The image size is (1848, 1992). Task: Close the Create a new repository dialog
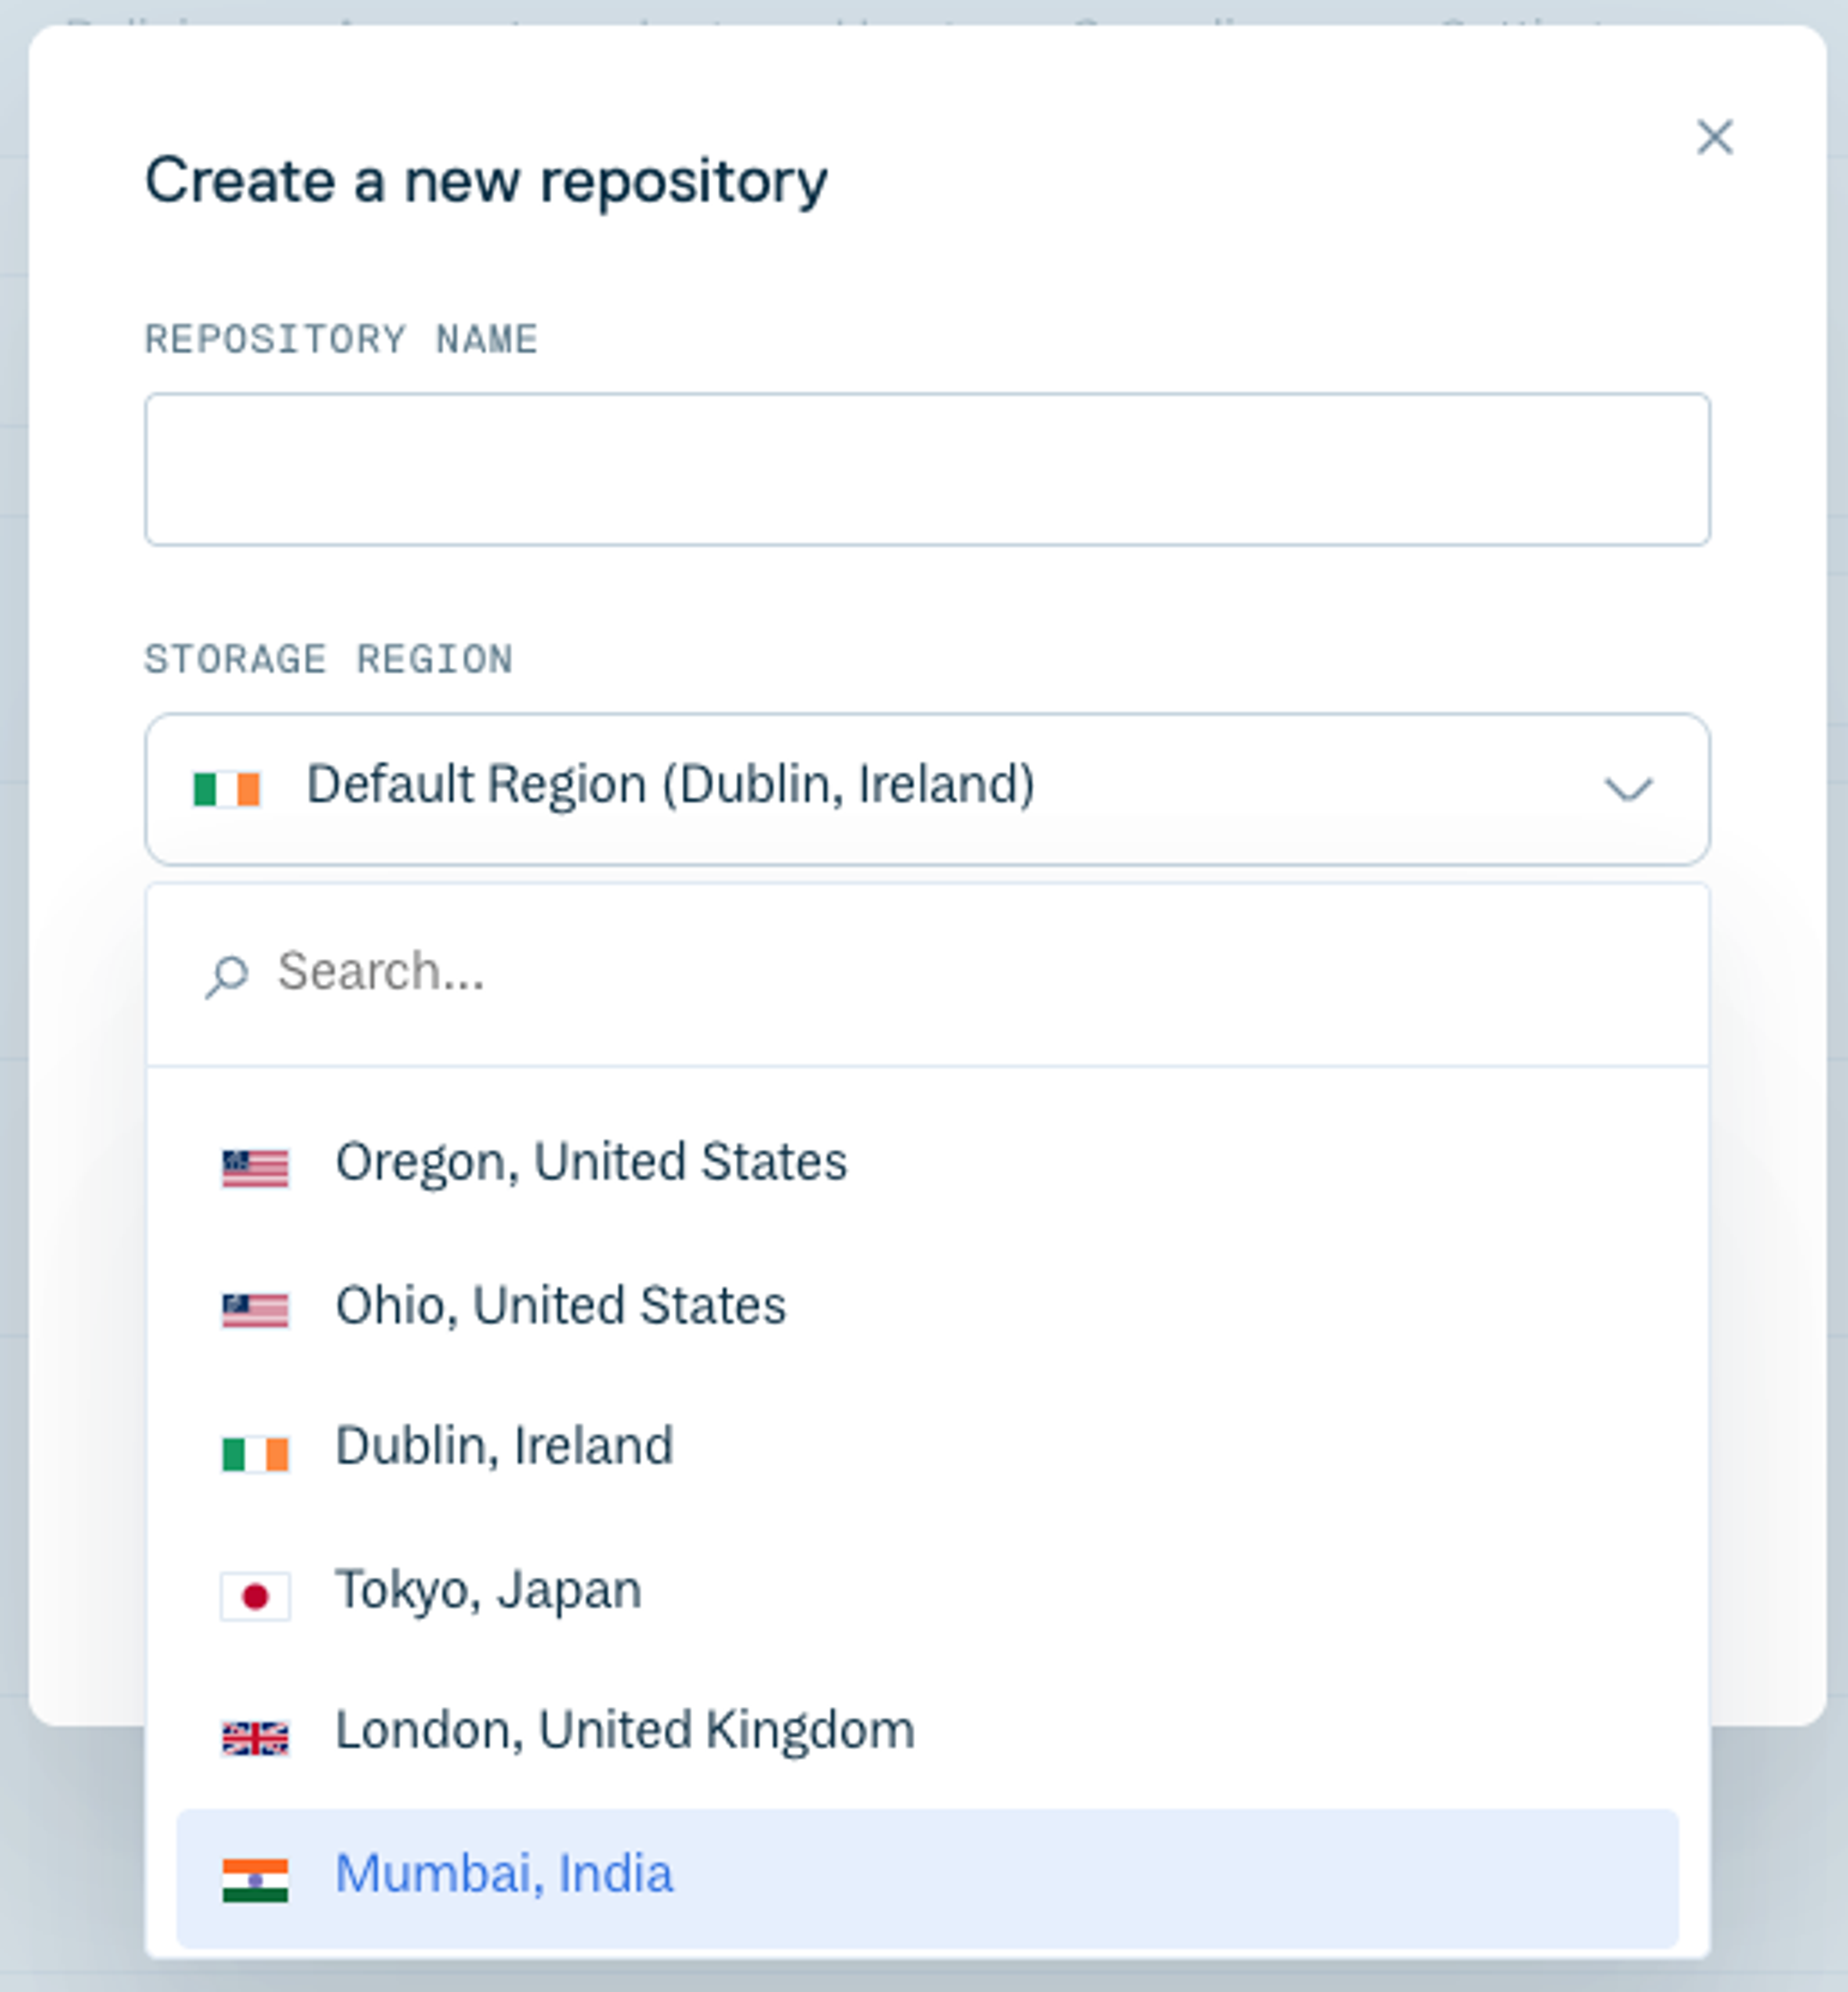point(1714,137)
